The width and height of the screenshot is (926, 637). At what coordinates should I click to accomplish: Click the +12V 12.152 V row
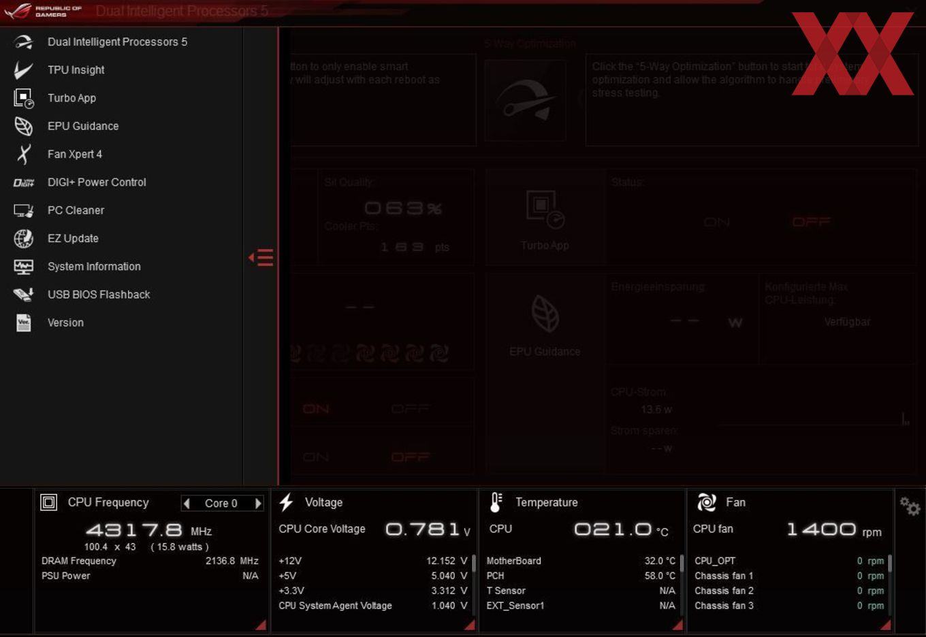(373, 561)
